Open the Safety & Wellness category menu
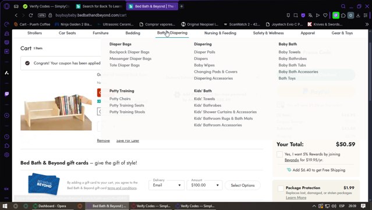 (268, 33)
